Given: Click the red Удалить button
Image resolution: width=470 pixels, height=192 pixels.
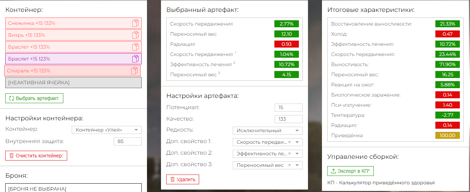Looking at the screenshot, I should tap(183, 179).
